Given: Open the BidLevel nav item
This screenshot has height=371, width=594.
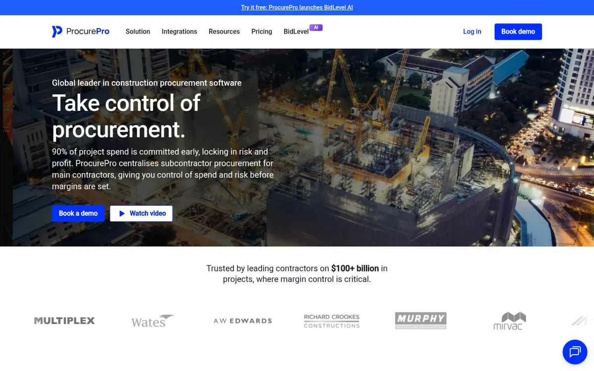Looking at the screenshot, I should [296, 32].
